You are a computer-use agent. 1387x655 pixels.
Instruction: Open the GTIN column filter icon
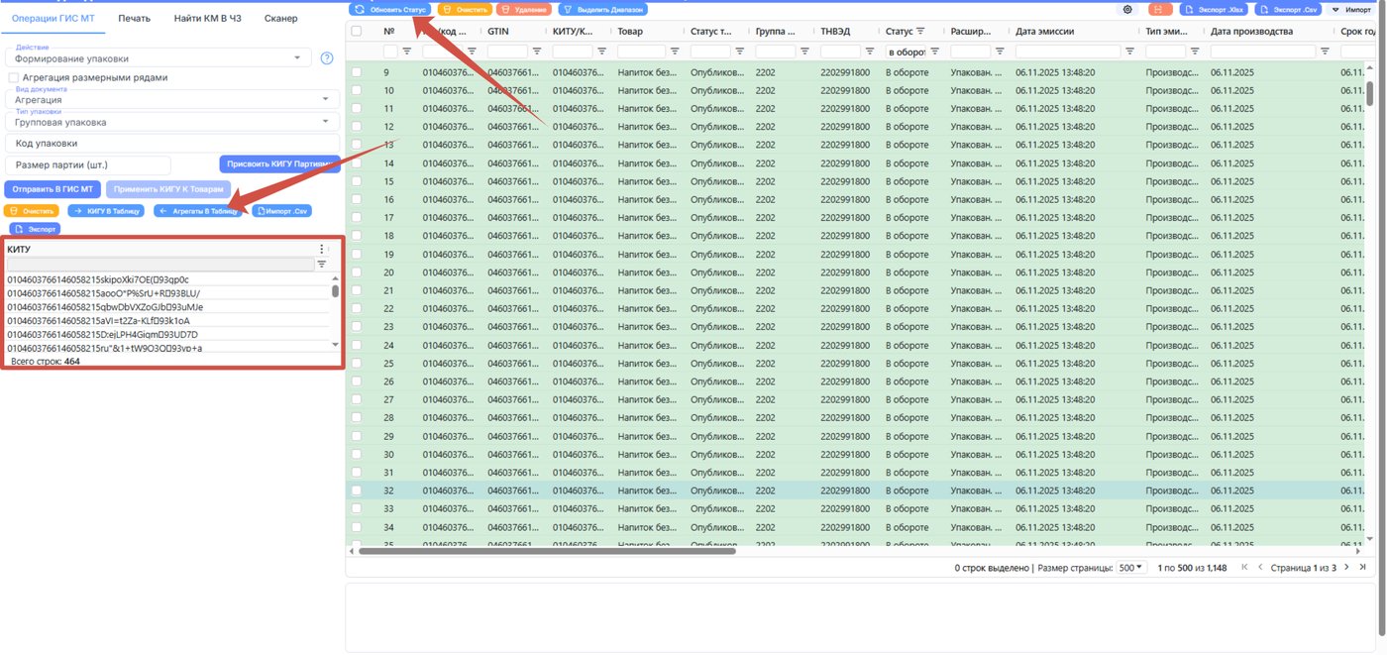pyautogui.click(x=537, y=51)
